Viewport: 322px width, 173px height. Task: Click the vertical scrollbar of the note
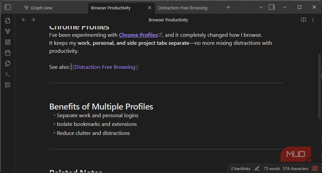[319, 87]
